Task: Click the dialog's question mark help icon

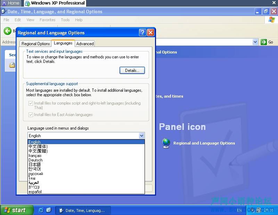Action: [x=142, y=33]
